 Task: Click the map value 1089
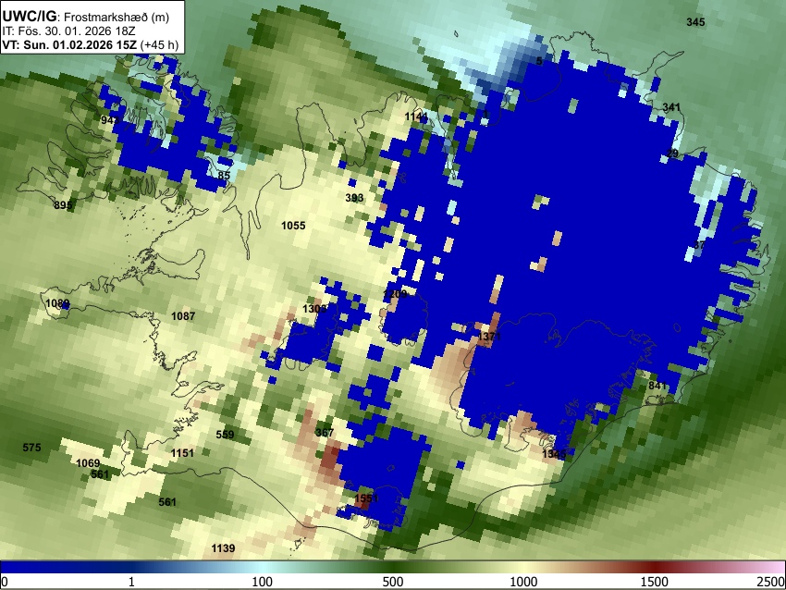coord(57,303)
